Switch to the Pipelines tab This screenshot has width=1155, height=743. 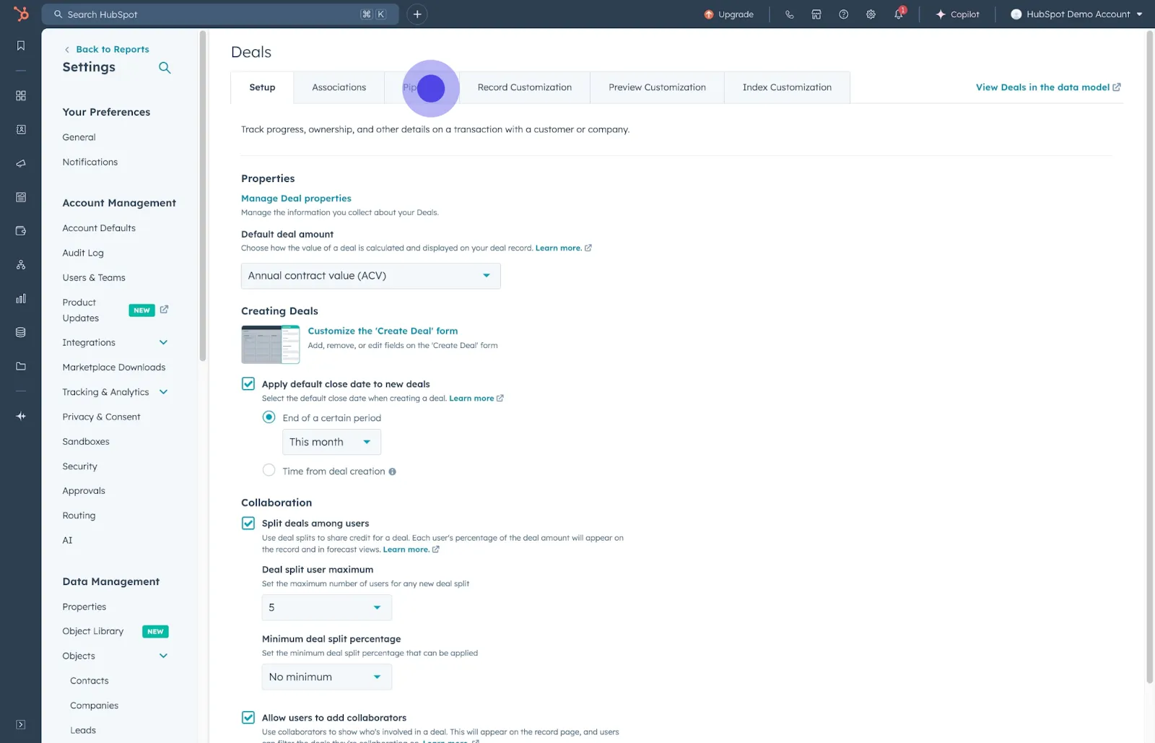coord(422,87)
